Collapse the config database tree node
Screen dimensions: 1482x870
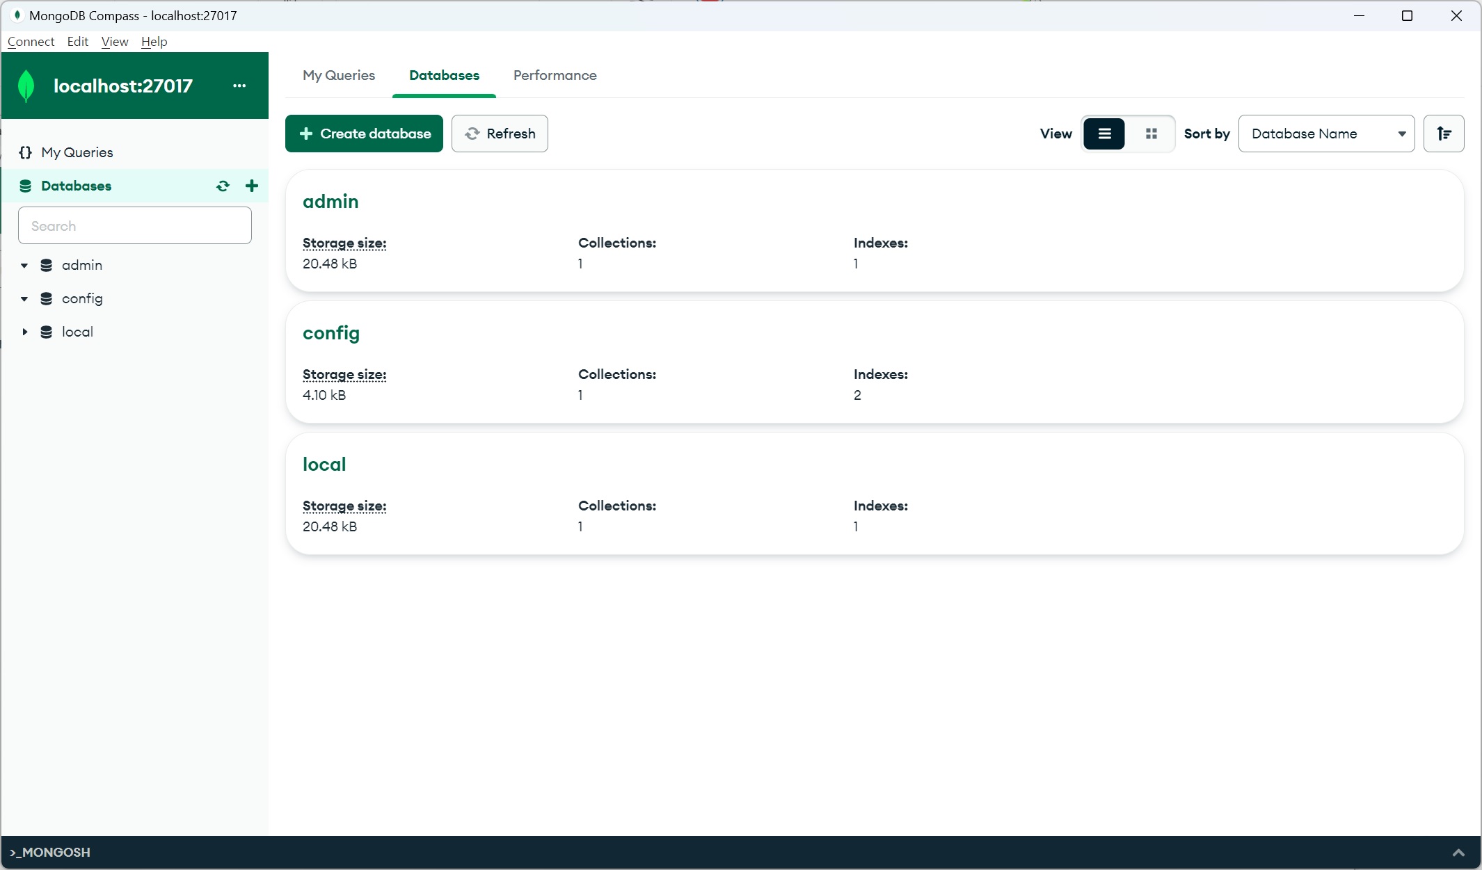point(24,298)
